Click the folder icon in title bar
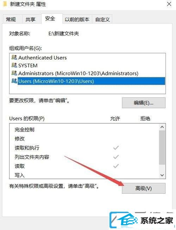Image resolution: width=176 pixels, height=230 pixels. 5,4
